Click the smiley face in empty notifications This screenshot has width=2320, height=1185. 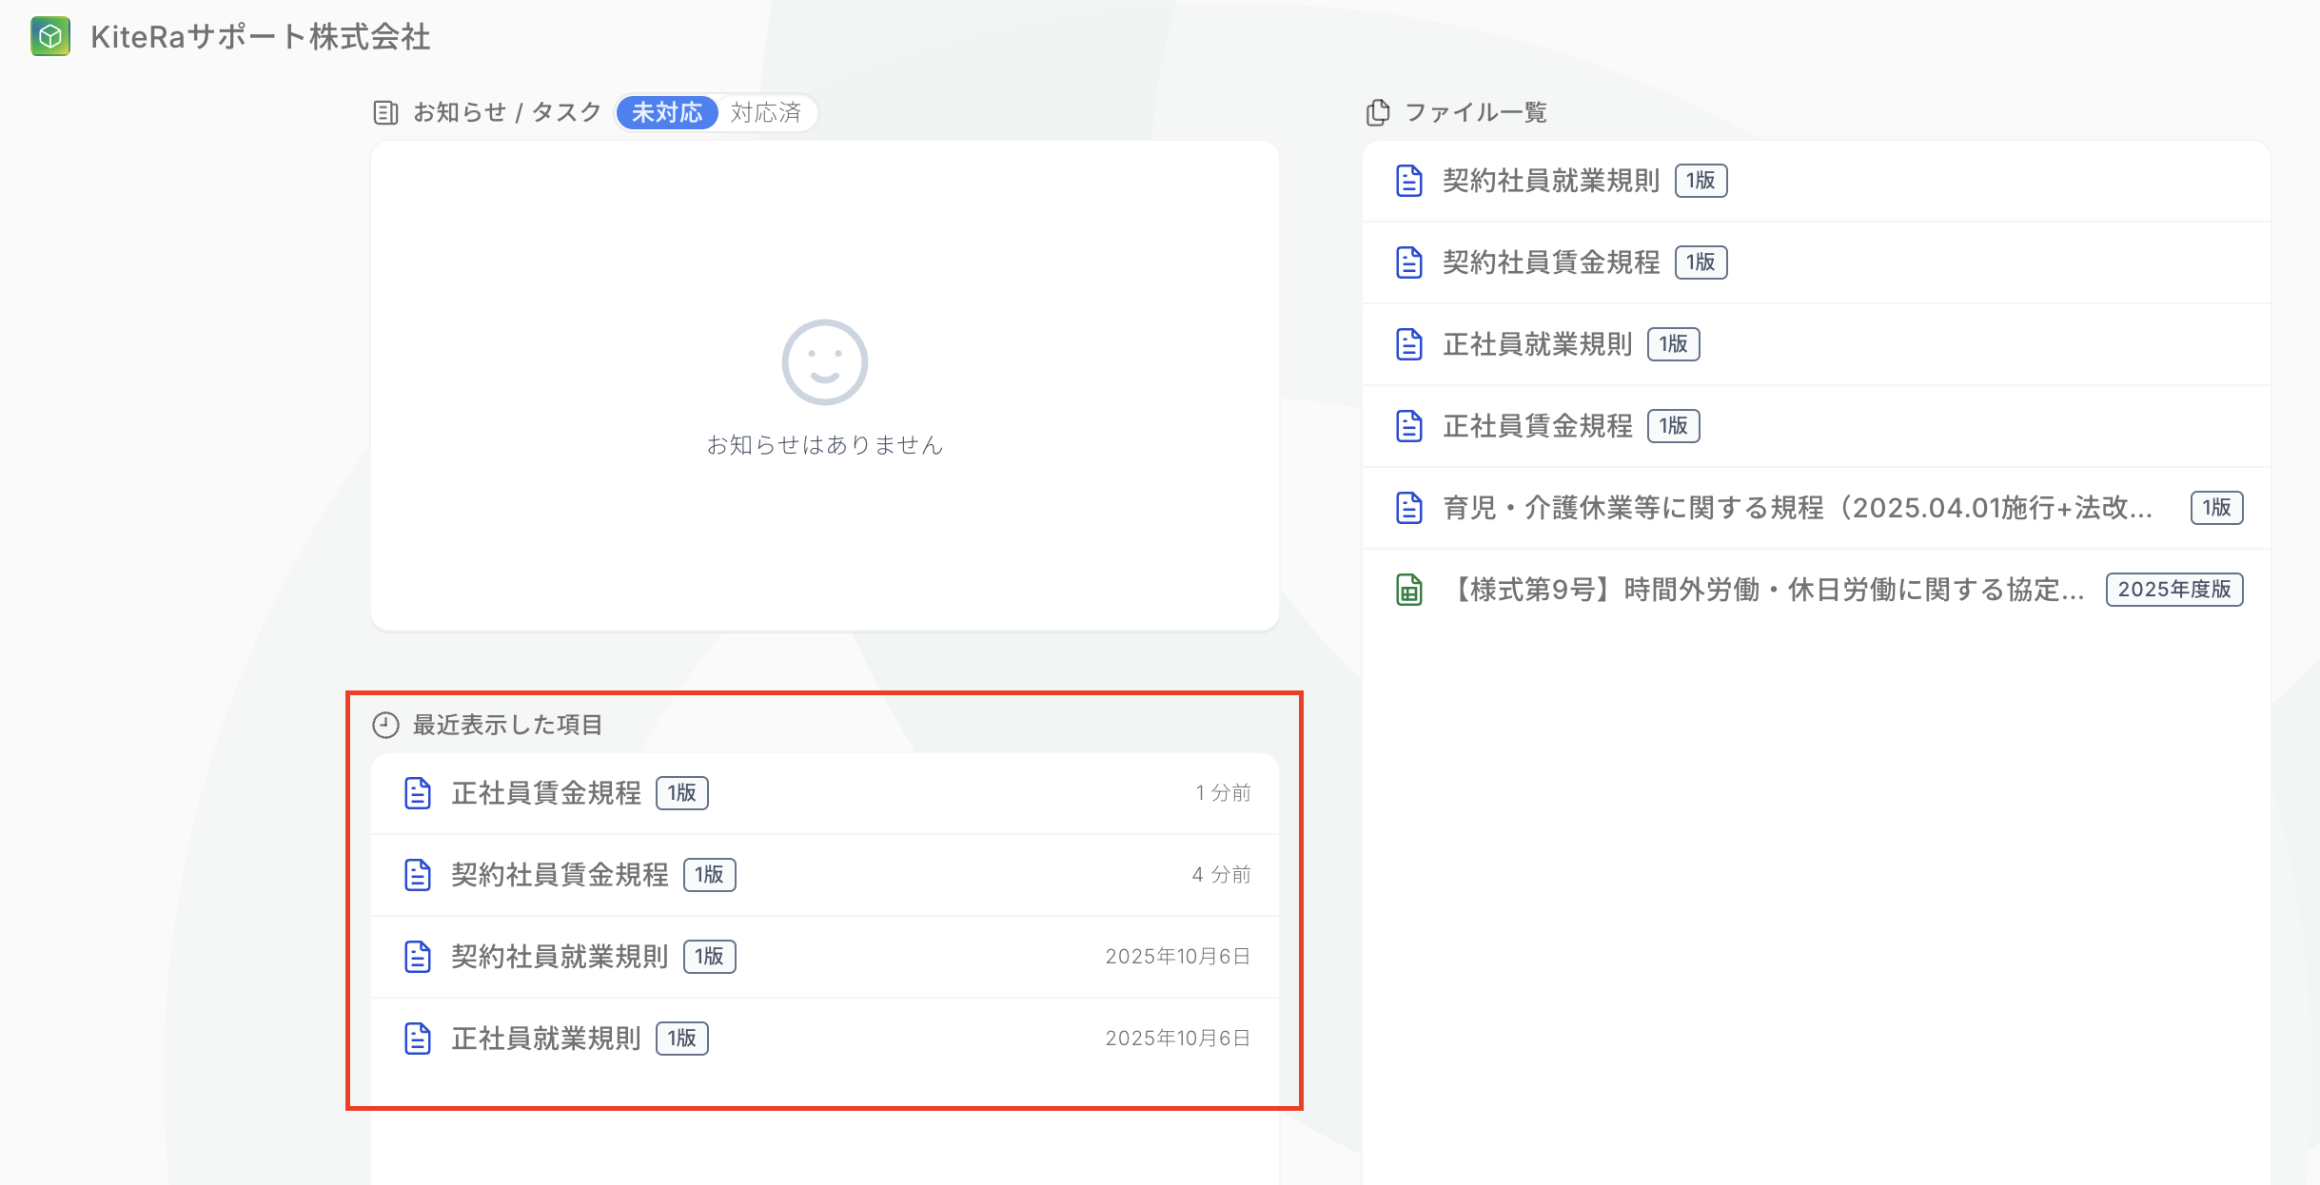click(824, 362)
